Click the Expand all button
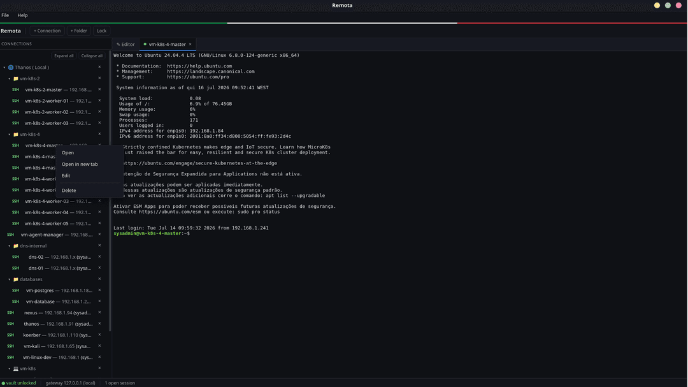This screenshot has width=688, height=387. tap(64, 56)
